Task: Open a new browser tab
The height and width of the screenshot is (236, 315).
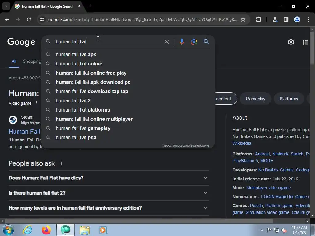Action: (x=90, y=6)
